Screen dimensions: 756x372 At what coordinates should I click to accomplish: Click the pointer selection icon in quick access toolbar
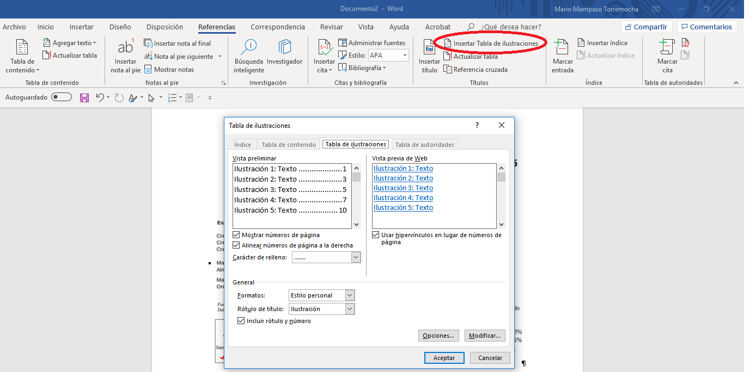pyautogui.click(x=151, y=98)
